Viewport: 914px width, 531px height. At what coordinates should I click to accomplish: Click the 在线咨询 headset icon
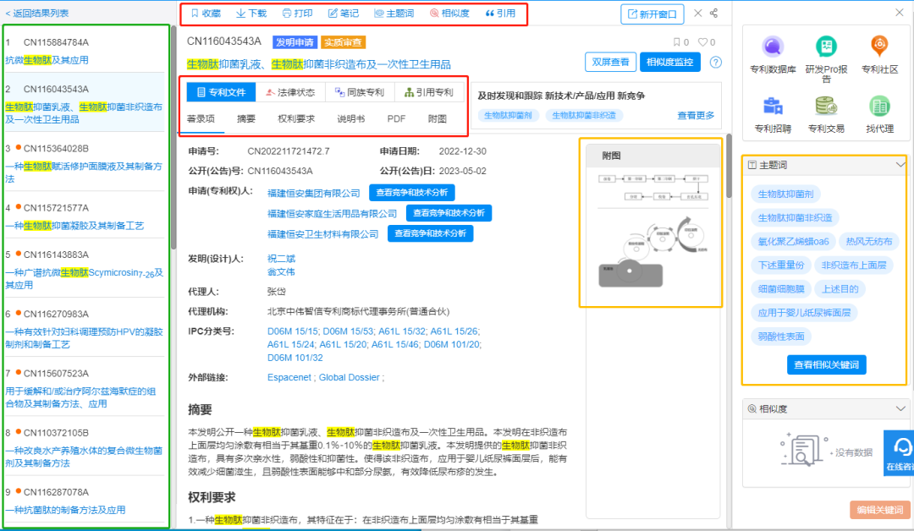(x=902, y=448)
